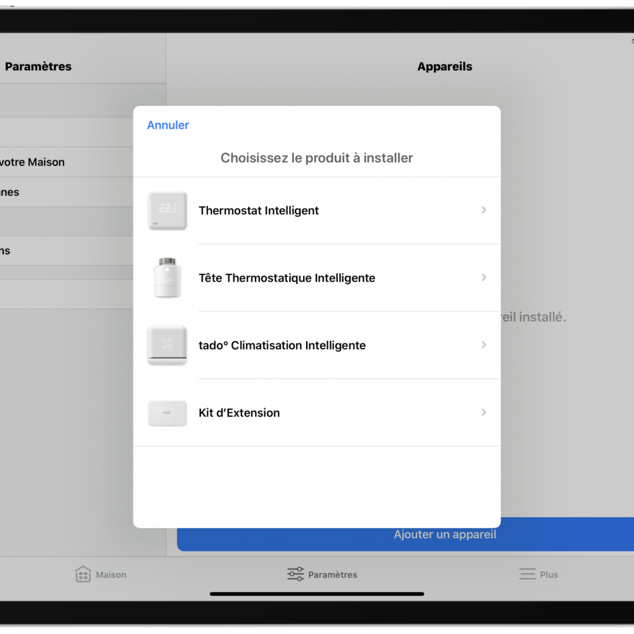Screen dimensions: 634x634
Task: Click the Paramètres sliders icon
Action: pyautogui.click(x=295, y=574)
